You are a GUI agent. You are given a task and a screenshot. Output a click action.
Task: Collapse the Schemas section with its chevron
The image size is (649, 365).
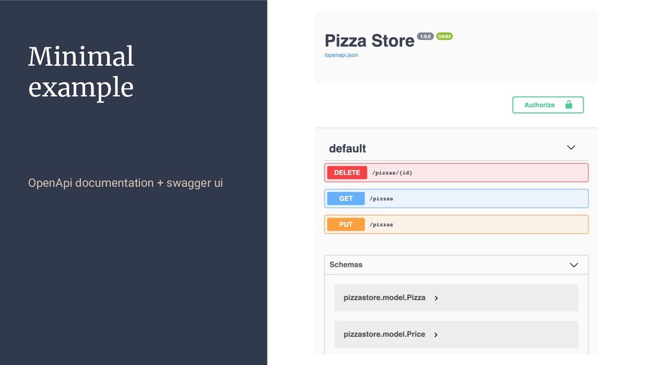[574, 265]
